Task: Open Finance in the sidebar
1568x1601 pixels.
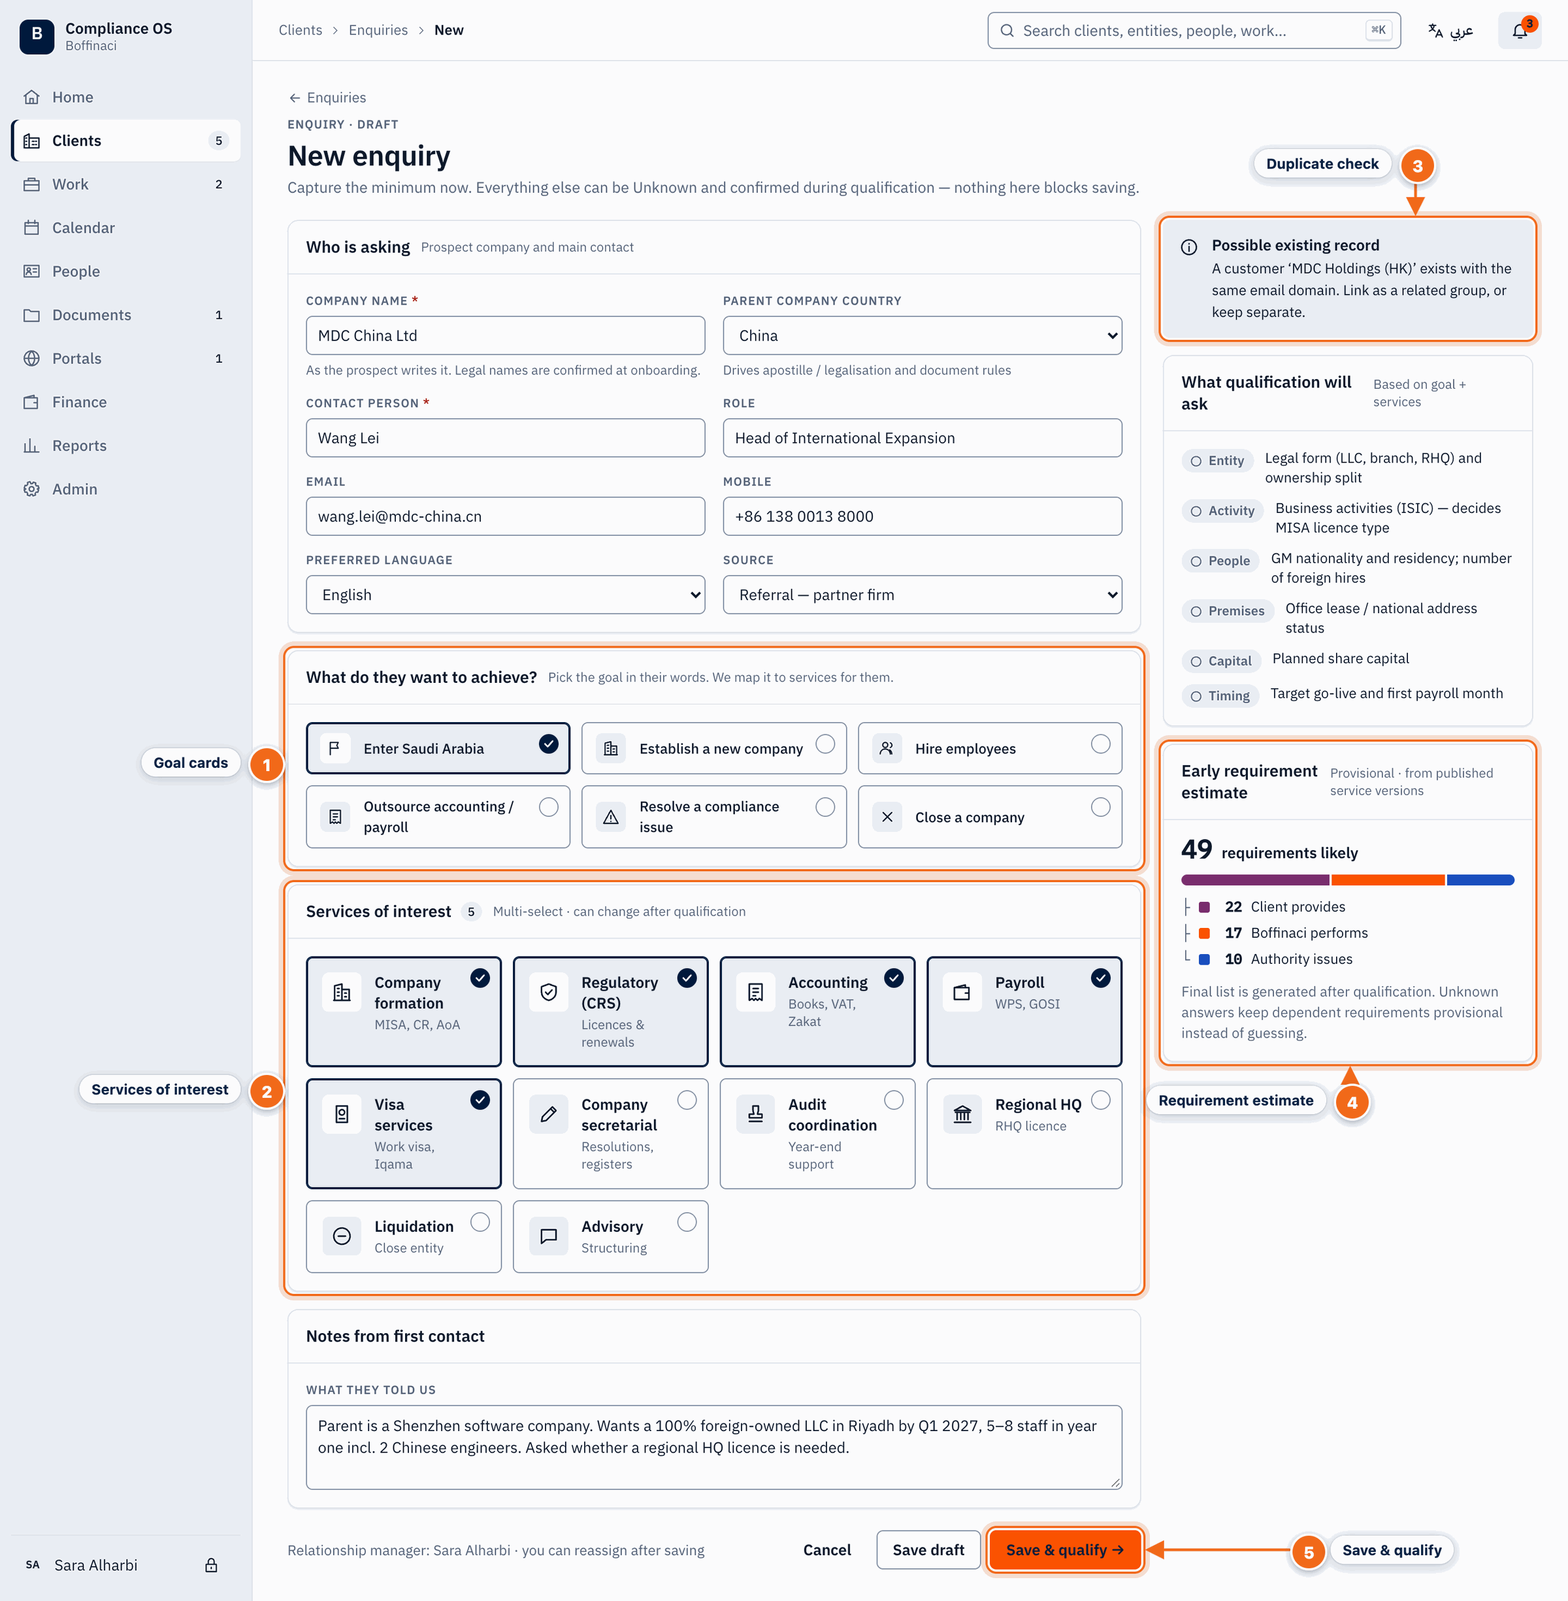Action: tap(127, 402)
